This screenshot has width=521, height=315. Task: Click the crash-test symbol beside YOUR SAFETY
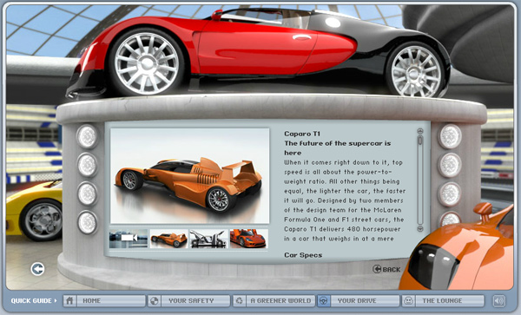click(x=154, y=301)
